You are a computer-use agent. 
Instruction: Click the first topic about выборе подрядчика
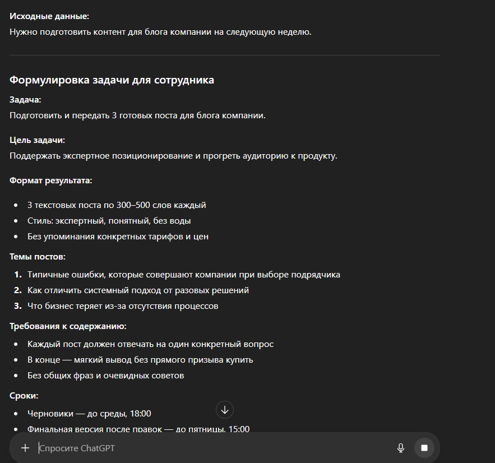[184, 275]
